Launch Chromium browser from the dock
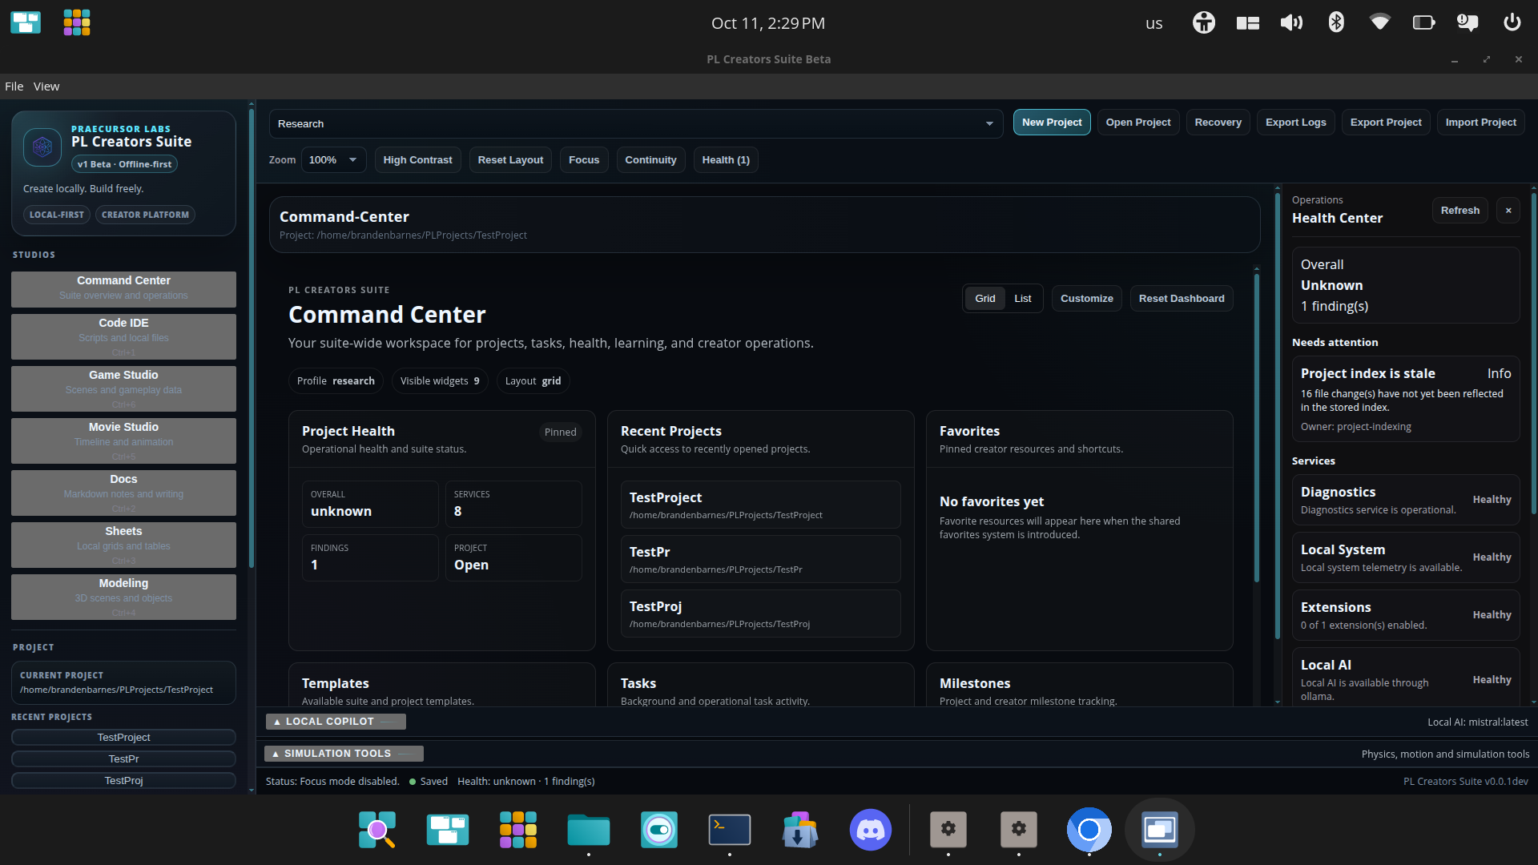Screen dimensions: 1538x865 (x=1089, y=830)
